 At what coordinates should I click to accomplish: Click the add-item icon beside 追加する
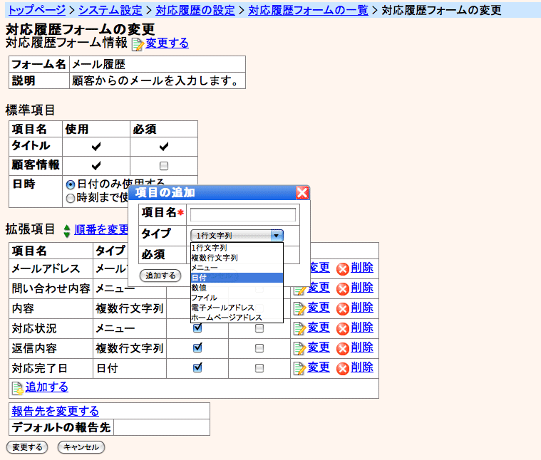18,387
